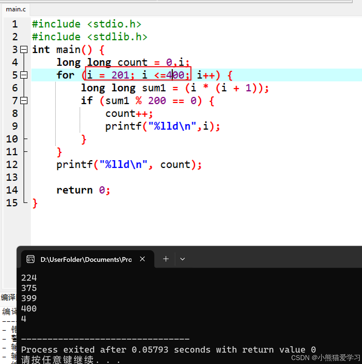This screenshot has height=364, width=362.
Task: Click the terminal icon in the console tab
Action: pos(30,259)
